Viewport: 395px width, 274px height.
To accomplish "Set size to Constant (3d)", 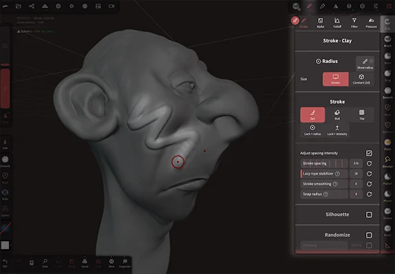I will pos(361,79).
